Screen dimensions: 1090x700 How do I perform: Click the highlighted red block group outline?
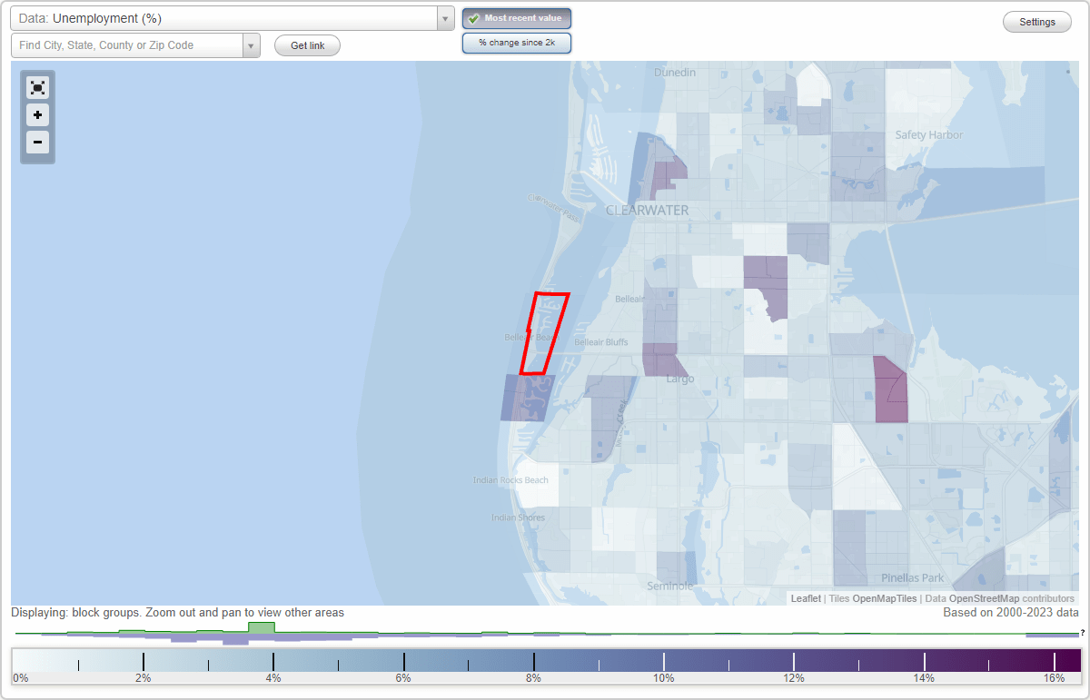pos(545,331)
